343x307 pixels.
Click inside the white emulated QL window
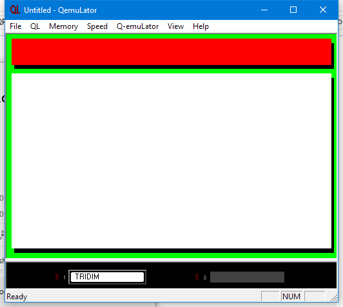pos(171,161)
